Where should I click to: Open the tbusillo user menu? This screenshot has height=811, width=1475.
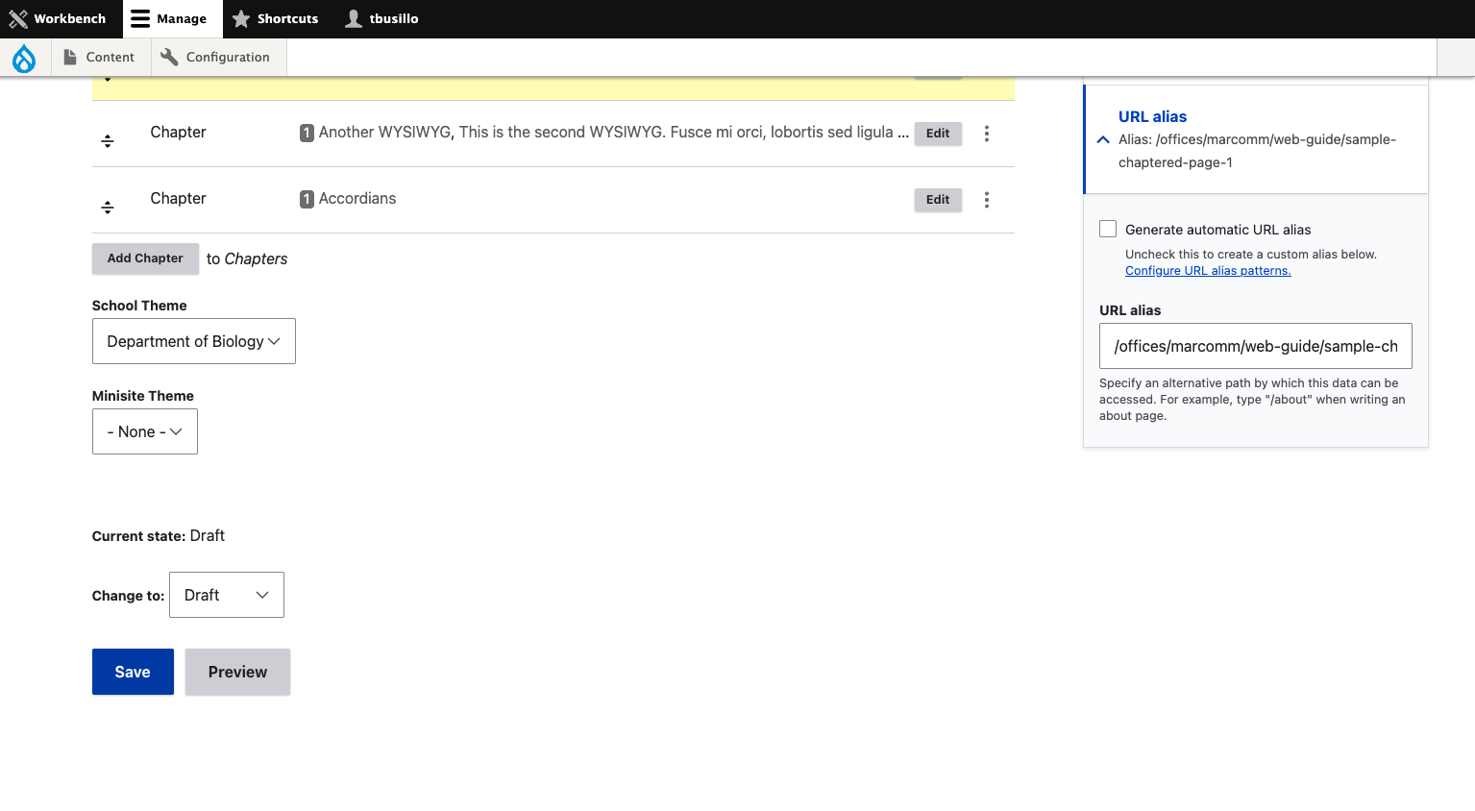tap(382, 19)
